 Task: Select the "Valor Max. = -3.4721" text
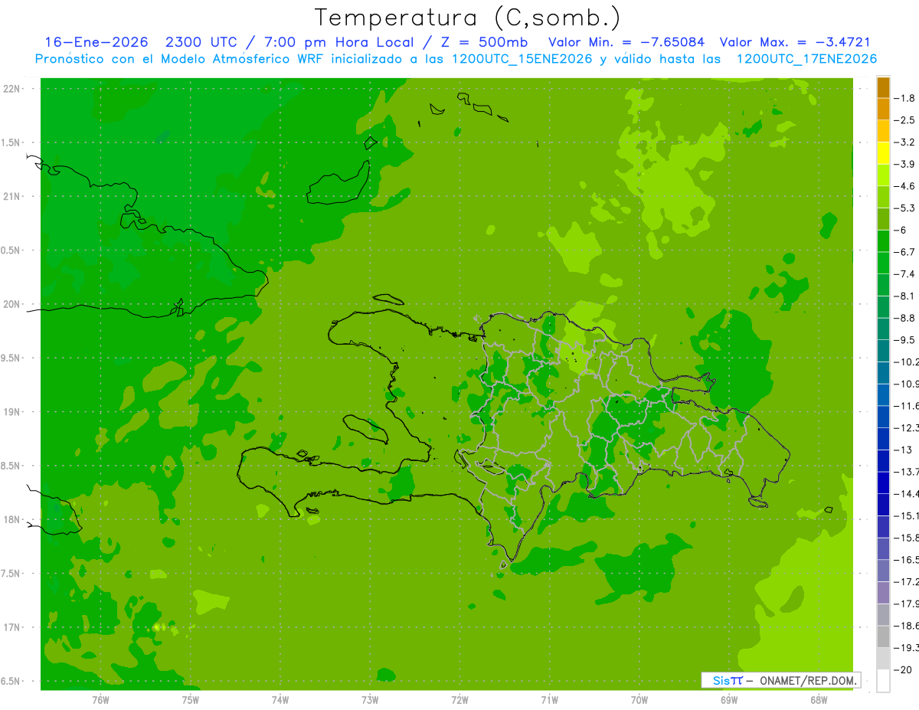[795, 42]
